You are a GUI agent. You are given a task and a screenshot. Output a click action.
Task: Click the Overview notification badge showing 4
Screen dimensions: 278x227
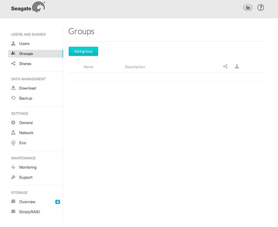(x=57, y=202)
